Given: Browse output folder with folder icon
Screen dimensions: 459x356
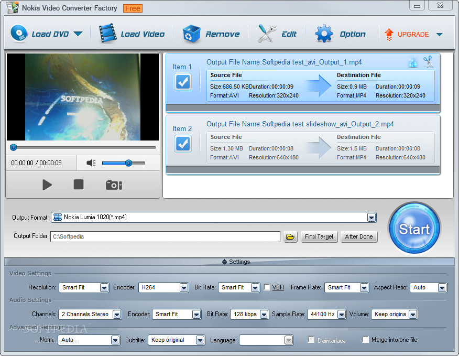Looking at the screenshot, I should (290, 237).
